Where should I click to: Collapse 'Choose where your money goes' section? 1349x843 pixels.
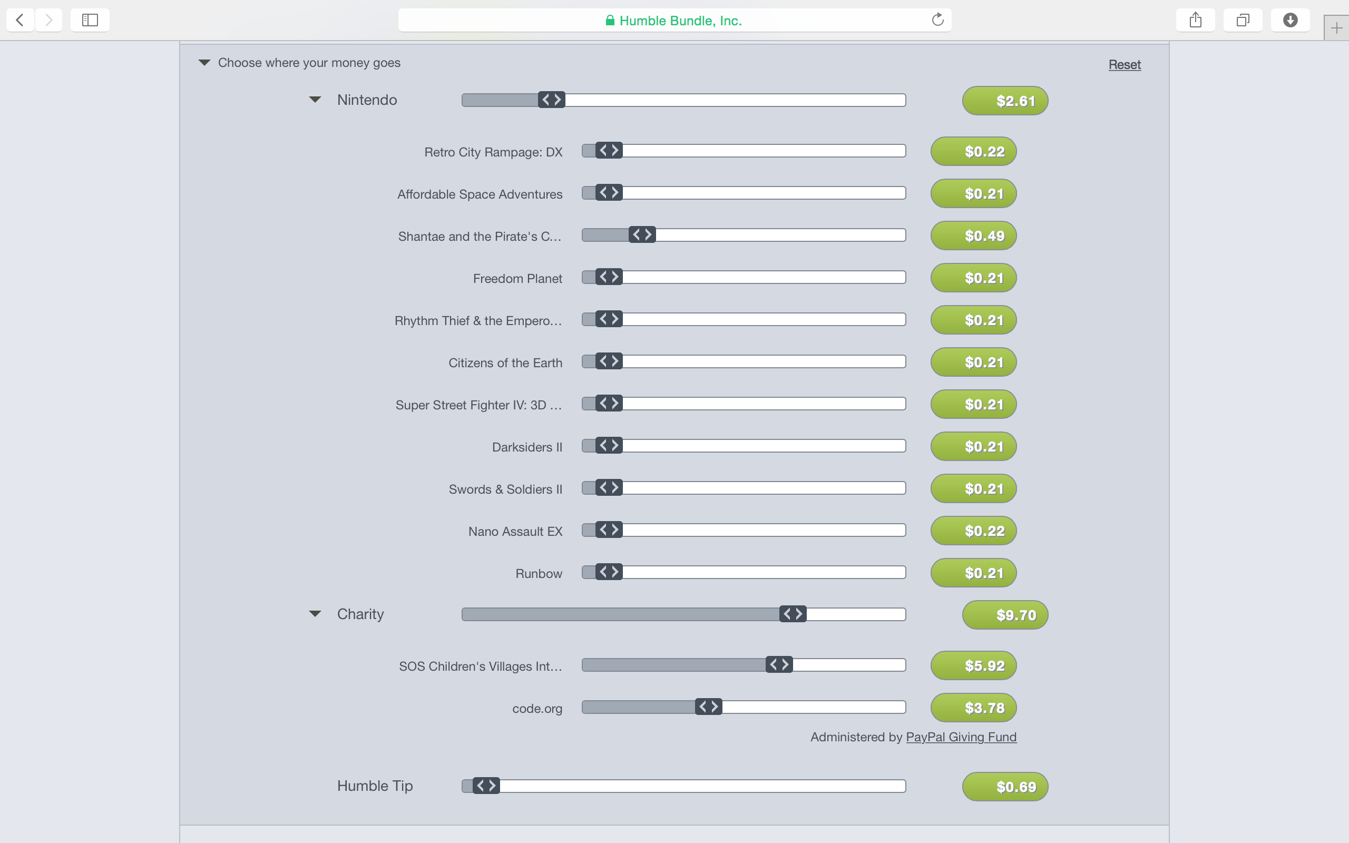coord(204,63)
